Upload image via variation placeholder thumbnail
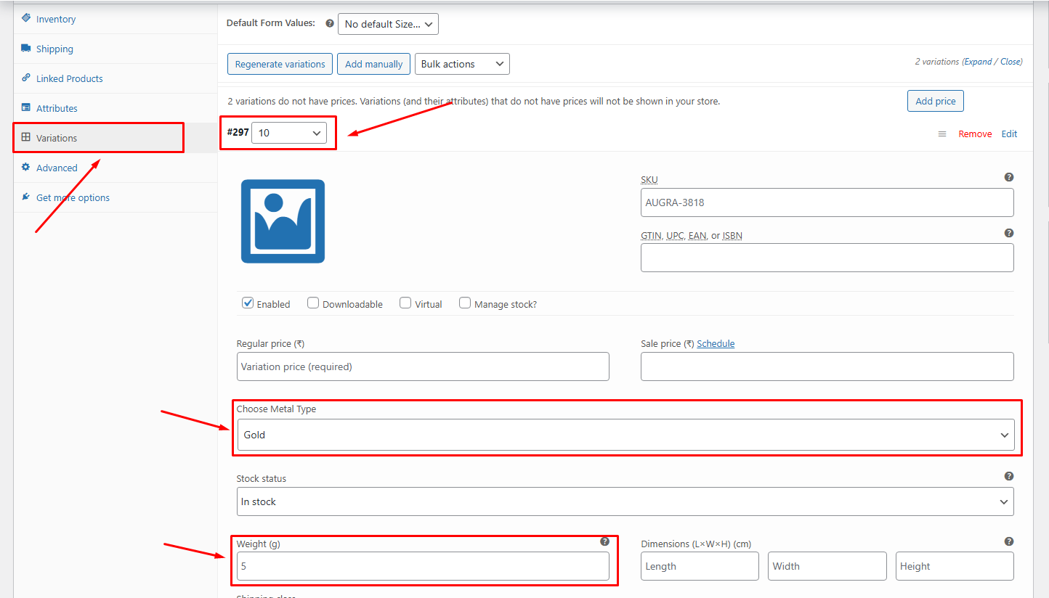This screenshot has height=598, width=1049. click(283, 221)
